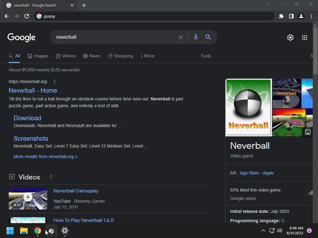Close the neverball Google Search tab
The image size is (318, 238).
[72, 5]
